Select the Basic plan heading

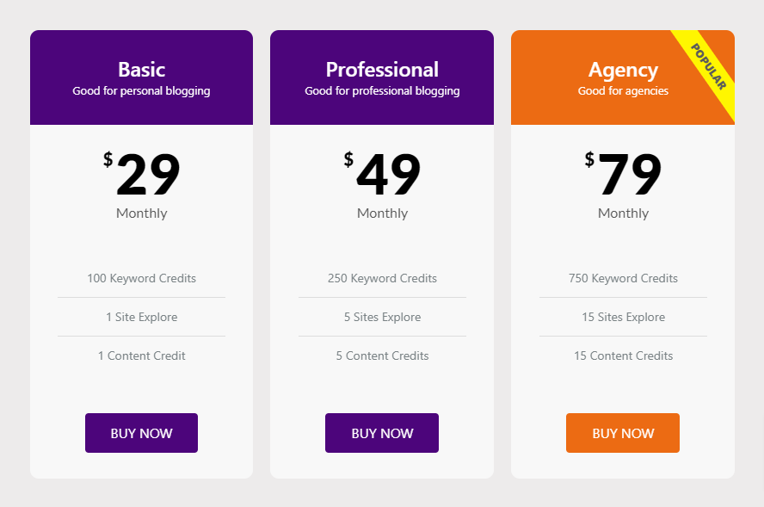point(141,70)
